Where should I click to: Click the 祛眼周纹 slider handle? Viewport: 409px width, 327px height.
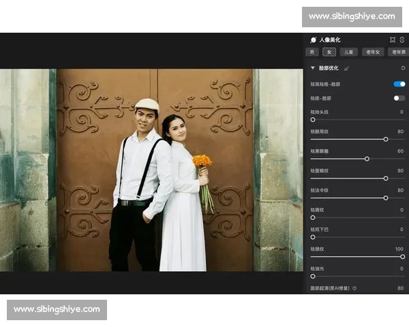pos(386,139)
